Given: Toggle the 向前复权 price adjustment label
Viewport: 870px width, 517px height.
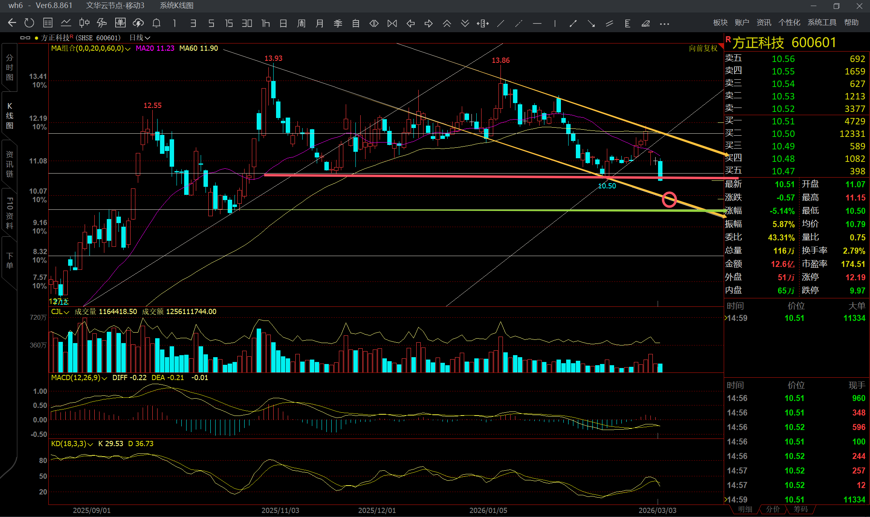Looking at the screenshot, I should (x=703, y=48).
